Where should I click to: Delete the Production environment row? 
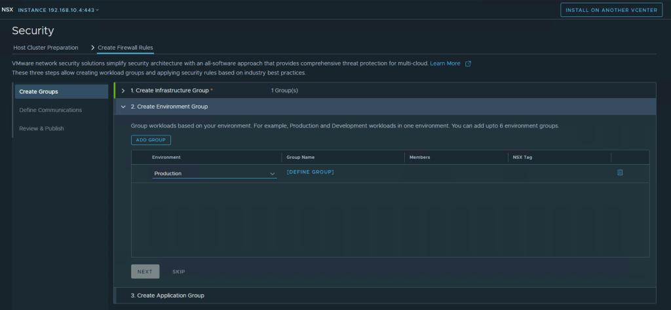coord(620,173)
